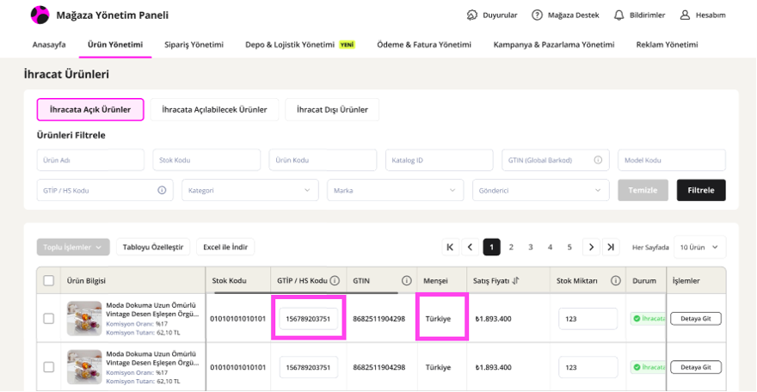This screenshot has width=757, height=392.
Task: Edit first row stock quantity 123
Action: click(588, 319)
